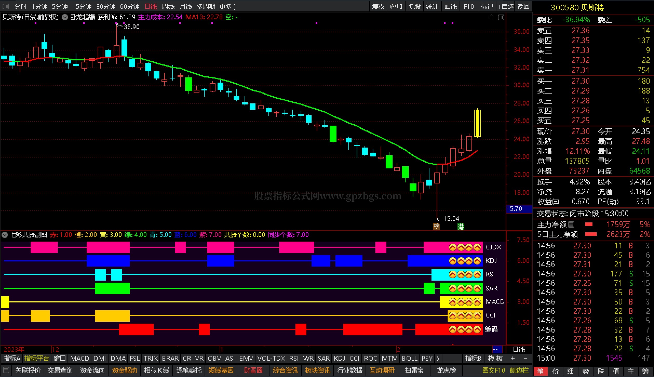The image size is (654, 377).
Task: Click the green SAR resonance bar
Action: pyautogui.click(x=461, y=288)
